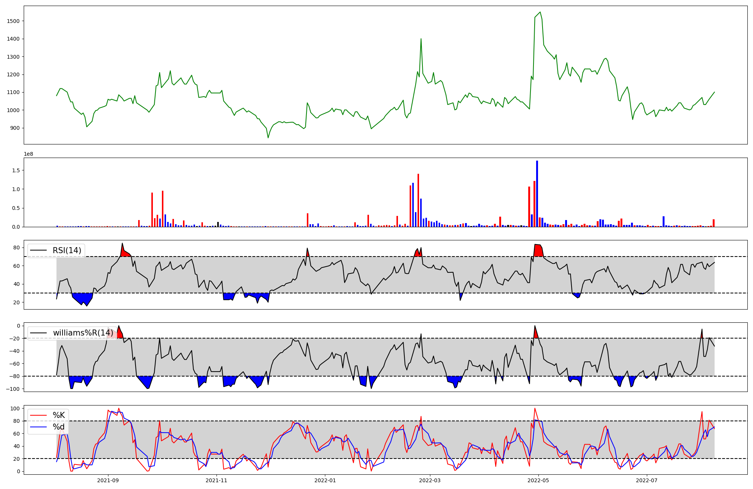Click the %d legend entry
The height and width of the screenshot is (489, 753).
point(59,427)
